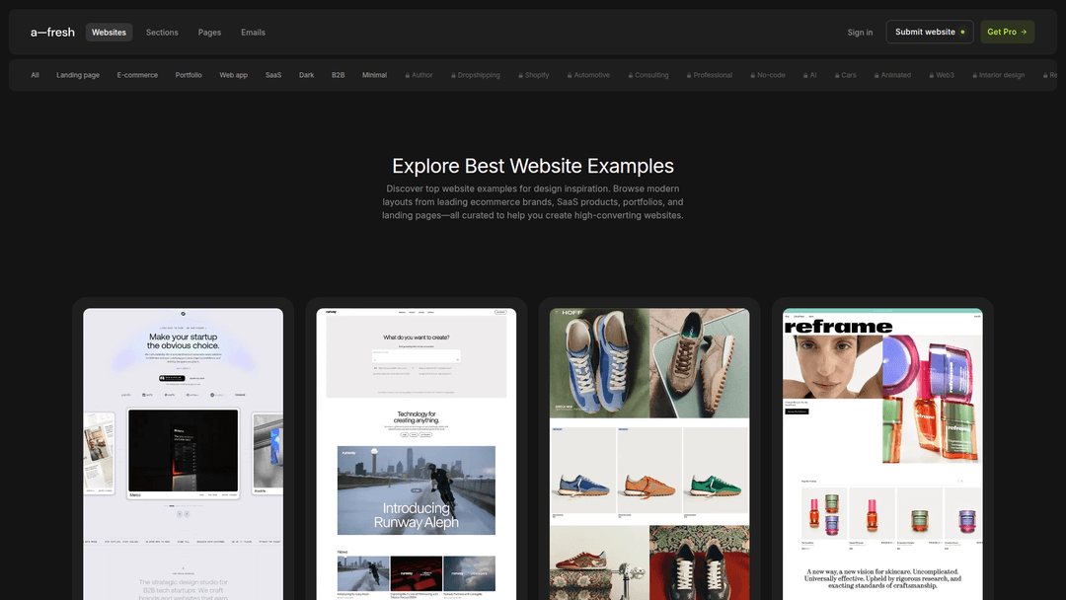Click the lock icon beside No-code
The image size is (1066, 600).
[x=753, y=75]
